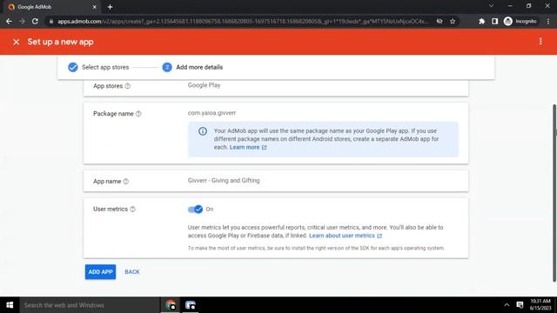Click the Google Play value text
Viewport: 557px width, 313px height.
click(x=204, y=85)
